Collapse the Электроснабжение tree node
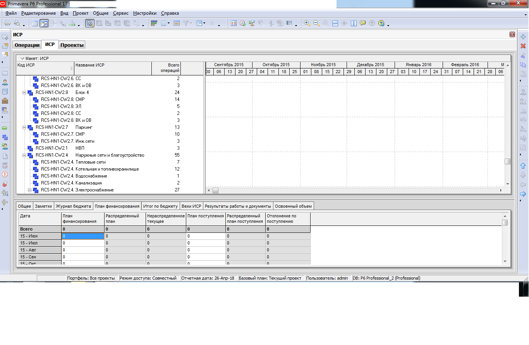 [x=29, y=190]
